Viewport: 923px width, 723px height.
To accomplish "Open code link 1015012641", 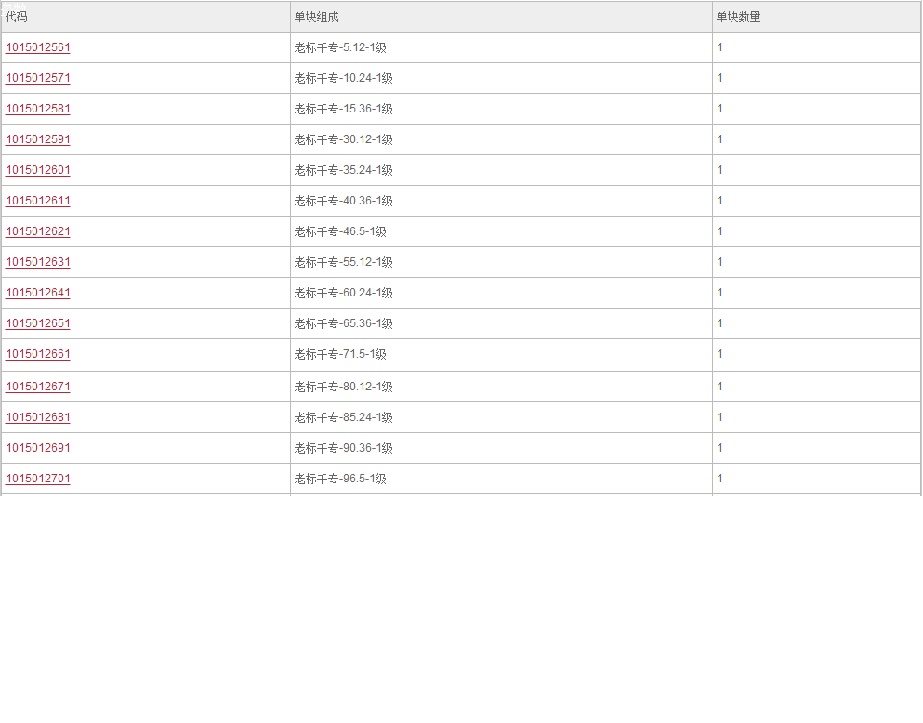I will [x=38, y=293].
